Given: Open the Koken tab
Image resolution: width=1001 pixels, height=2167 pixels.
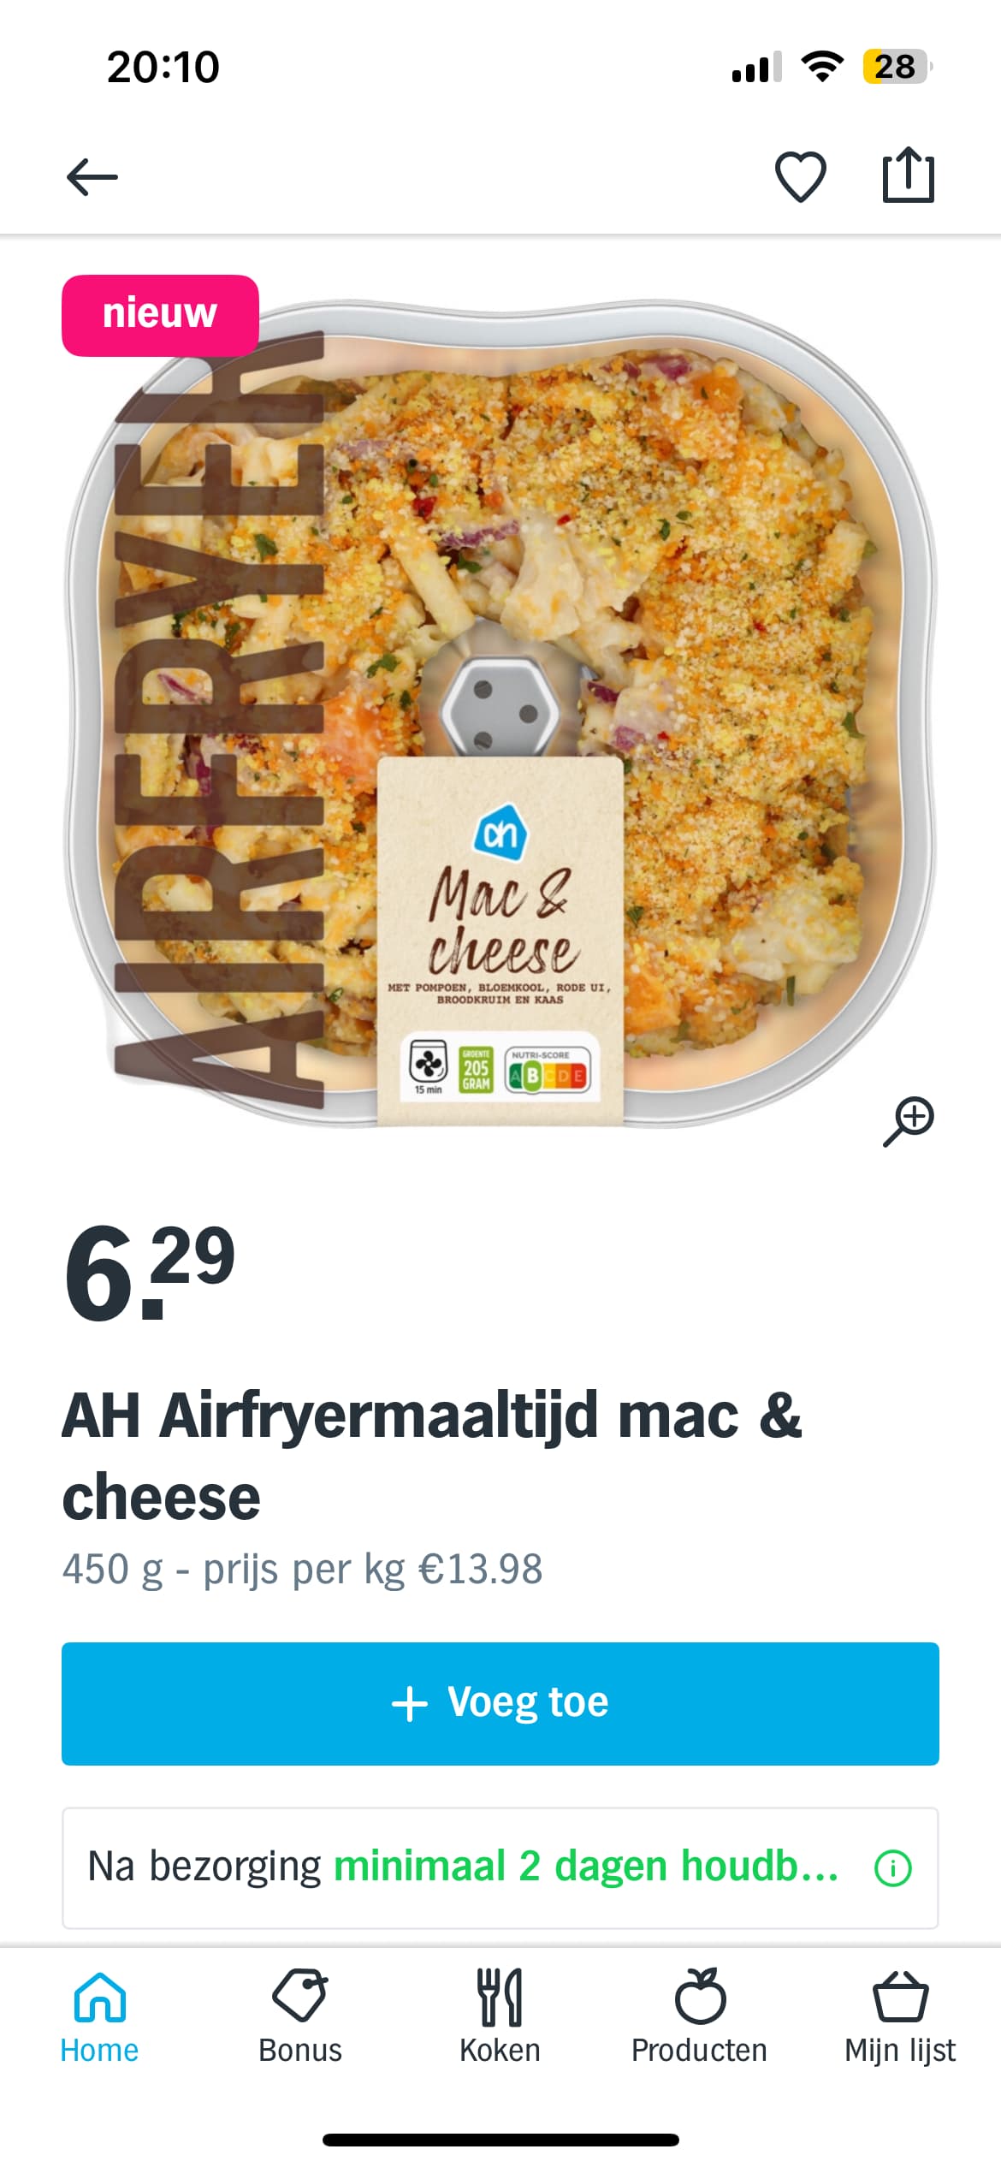Looking at the screenshot, I should tap(500, 2017).
